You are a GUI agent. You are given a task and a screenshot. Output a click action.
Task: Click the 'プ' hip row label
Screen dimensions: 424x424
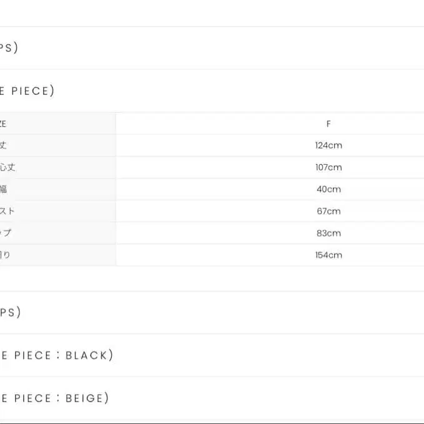pos(6,233)
